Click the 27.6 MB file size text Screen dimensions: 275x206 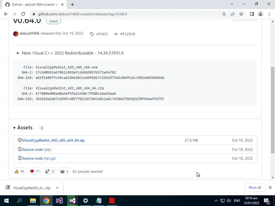191,140
